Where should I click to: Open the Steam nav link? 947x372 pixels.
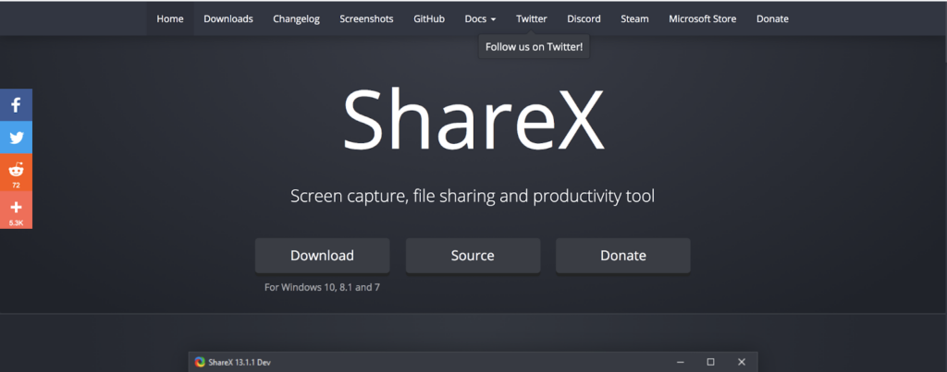click(x=634, y=18)
